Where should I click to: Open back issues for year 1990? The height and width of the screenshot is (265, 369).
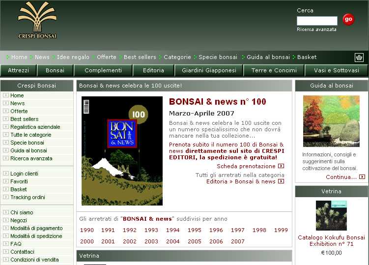click(x=87, y=230)
